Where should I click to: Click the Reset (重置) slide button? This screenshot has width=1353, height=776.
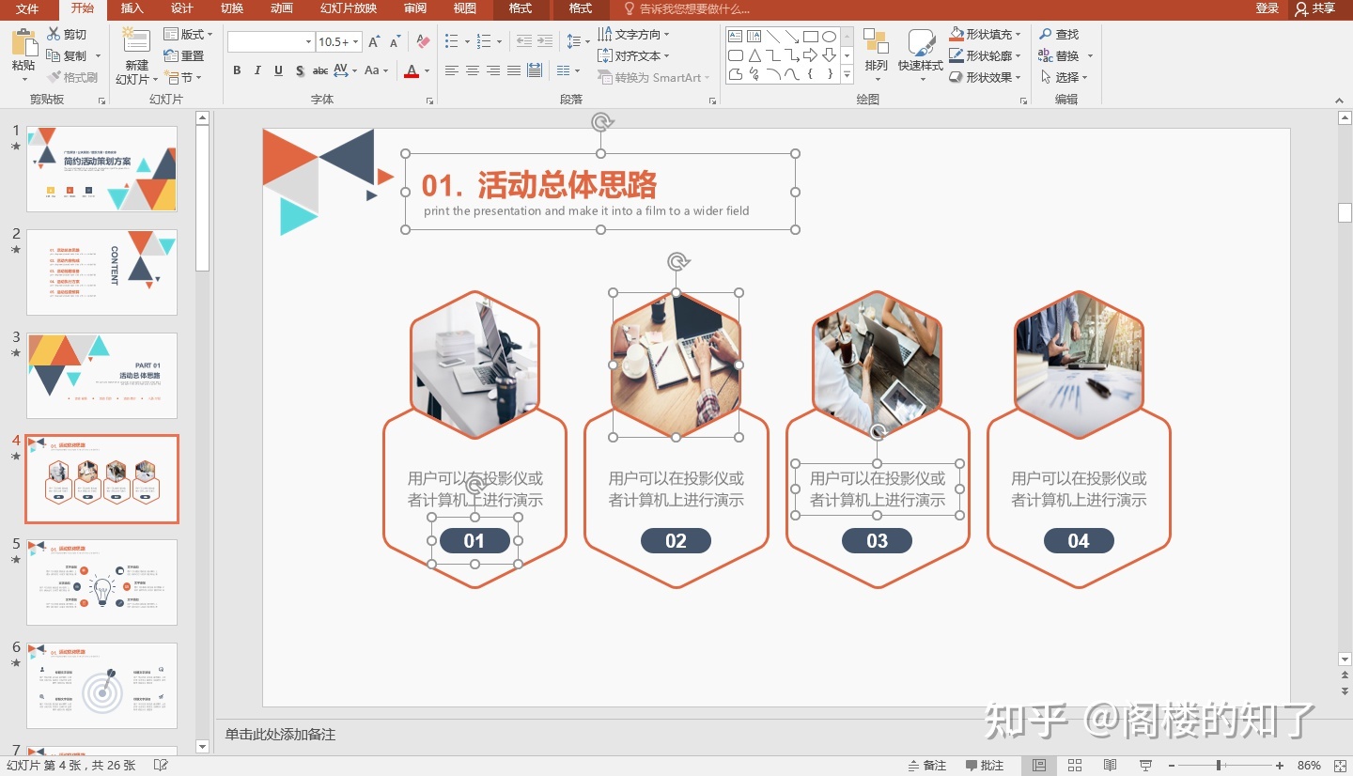click(184, 56)
